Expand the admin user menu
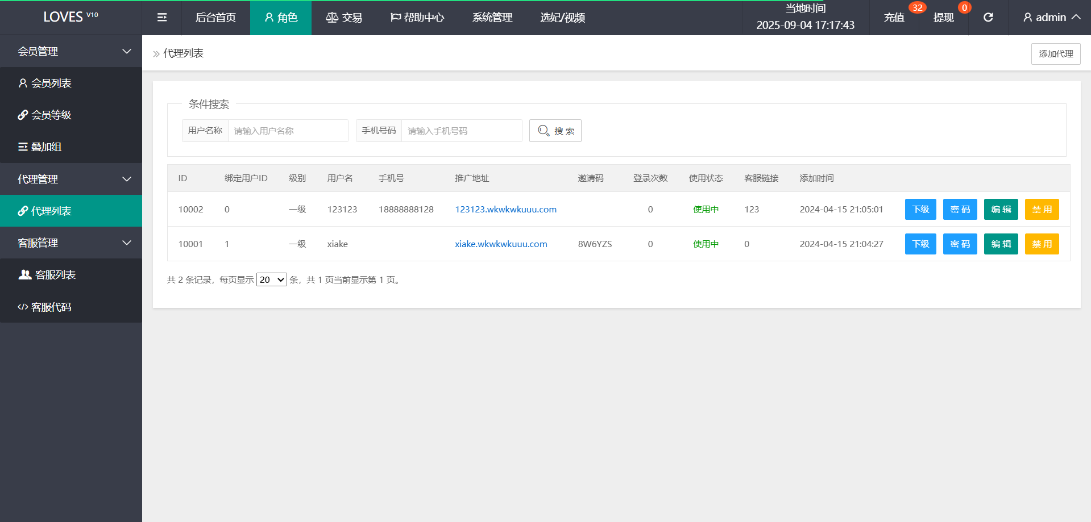Viewport: 1091px width, 522px height. [x=1051, y=18]
